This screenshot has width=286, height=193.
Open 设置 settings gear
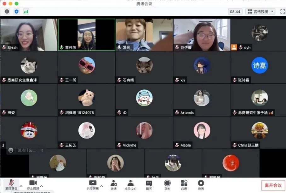coord(201,184)
